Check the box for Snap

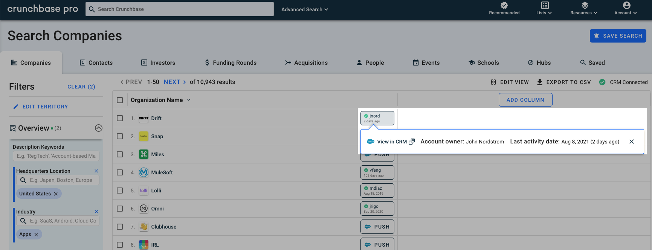click(120, 136)
